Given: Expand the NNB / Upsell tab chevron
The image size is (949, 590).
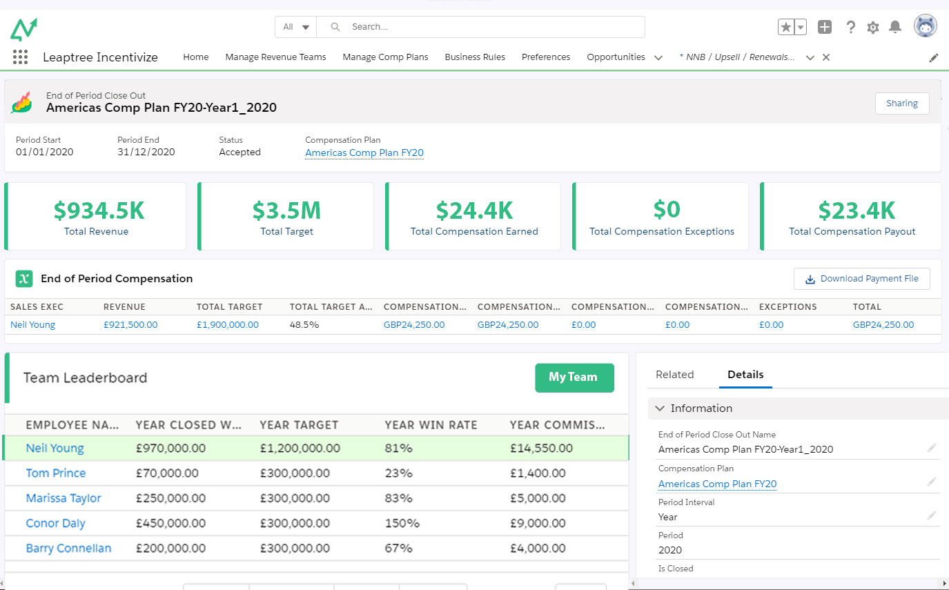Looking at the screenshot, I should click(x=810, y=57).
